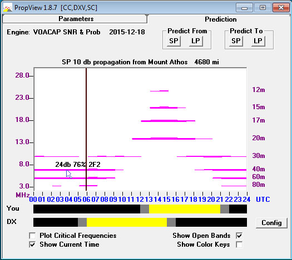Screen dimensions: 292x260
Task: Maximize the PropView window
Action: (x=263, y=8)
